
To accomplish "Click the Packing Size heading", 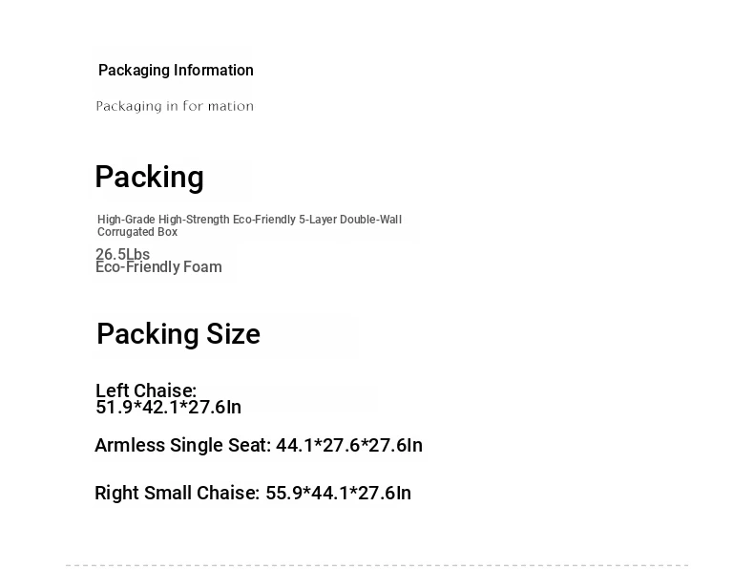I will (178, 334).
